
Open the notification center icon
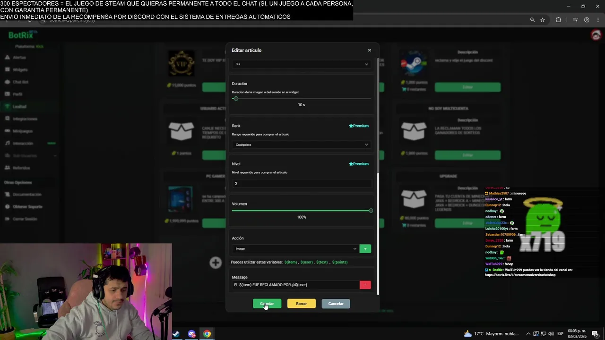pos(595,334)
